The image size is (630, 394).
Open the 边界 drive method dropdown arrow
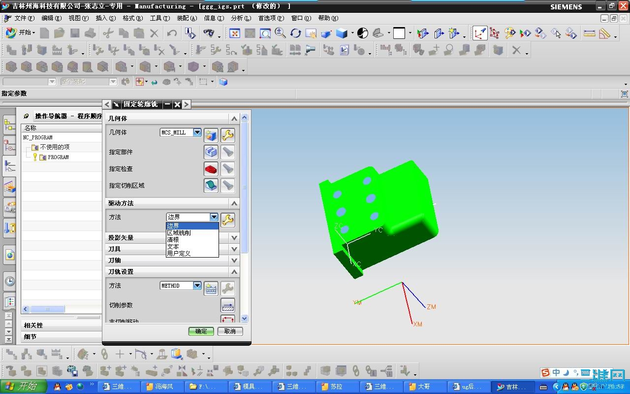[214, 217]
